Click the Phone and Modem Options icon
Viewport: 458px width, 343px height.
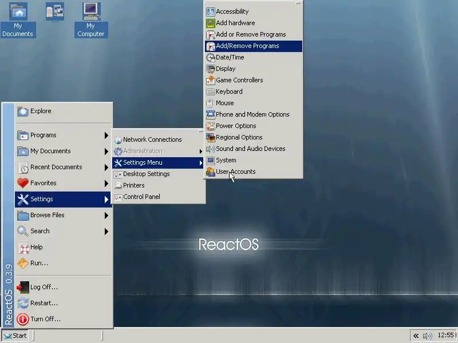tap(210, 115)
